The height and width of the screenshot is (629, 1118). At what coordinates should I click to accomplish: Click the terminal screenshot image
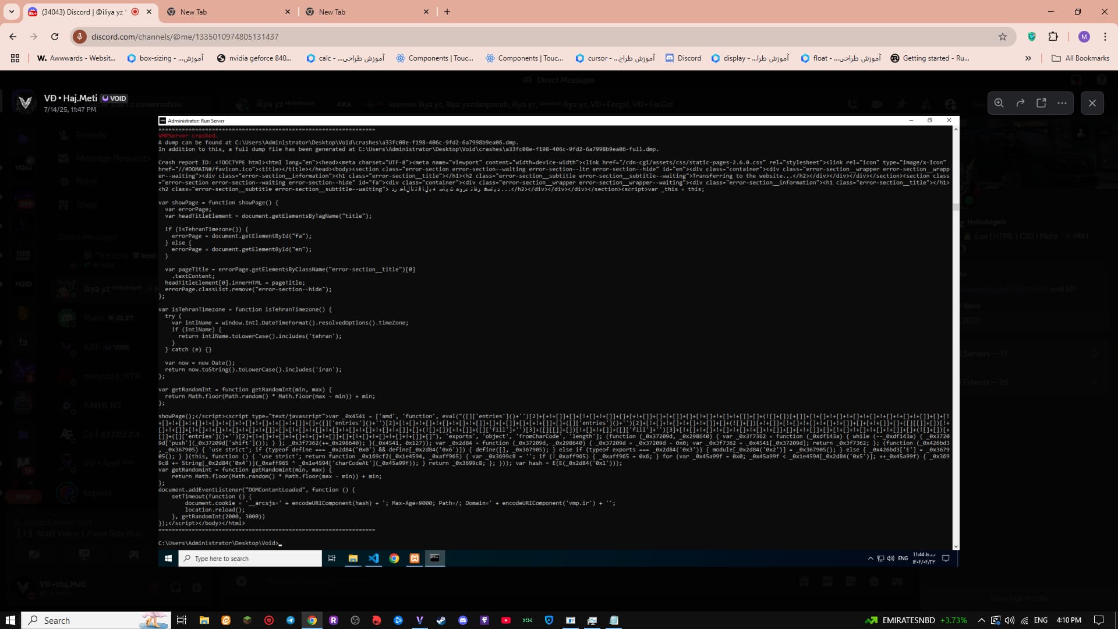tap(558, 341)
